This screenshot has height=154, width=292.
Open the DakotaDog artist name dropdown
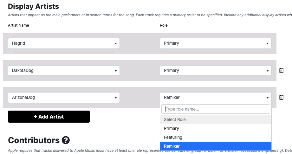tap(64, 70)
